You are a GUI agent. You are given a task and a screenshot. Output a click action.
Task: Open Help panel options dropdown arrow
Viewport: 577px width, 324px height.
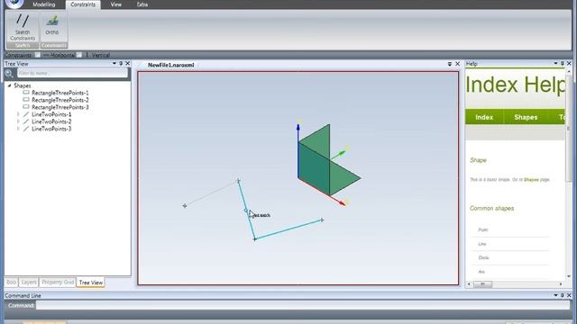pyautogui.click(x=555, y=64)
